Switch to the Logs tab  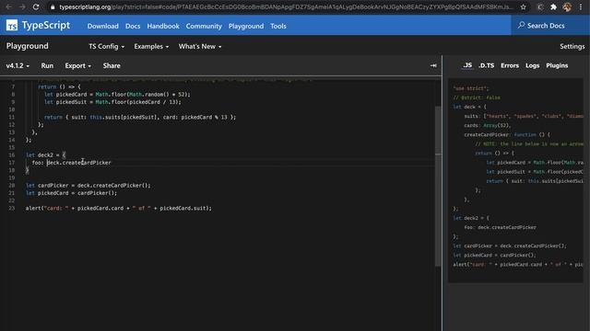pyautogui.click(x=532, y=65)
